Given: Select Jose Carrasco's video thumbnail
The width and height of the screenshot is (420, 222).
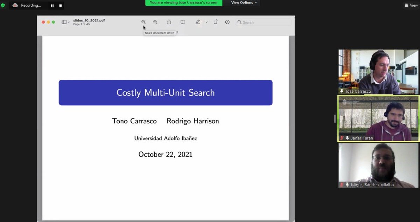Looking at the screenshot, I should [378, 72].
